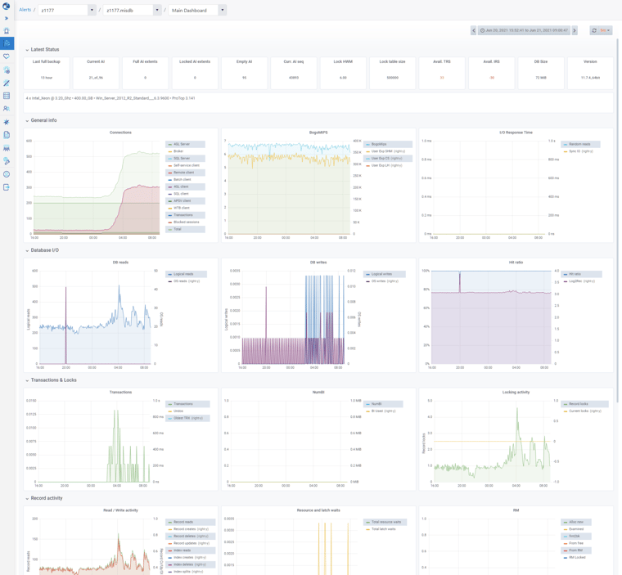Click the starburst sidebar icon
The width and height of the screenshot is (622, 575).
point(7,122)
